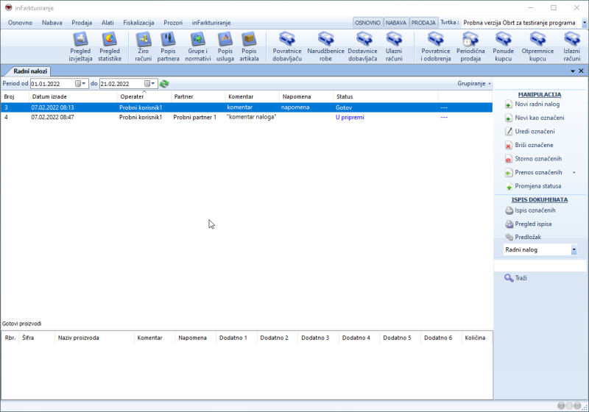The width and height of the screenshot is (589, 412).
Task: Open Žiro računi in the toolbar
Action: tap(144, 45)
